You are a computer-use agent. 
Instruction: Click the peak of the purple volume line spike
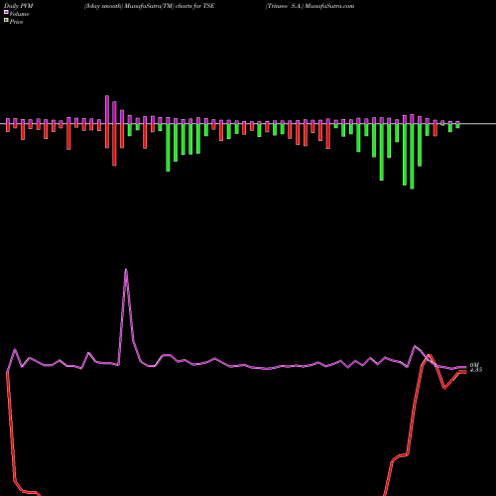[126, 270]
